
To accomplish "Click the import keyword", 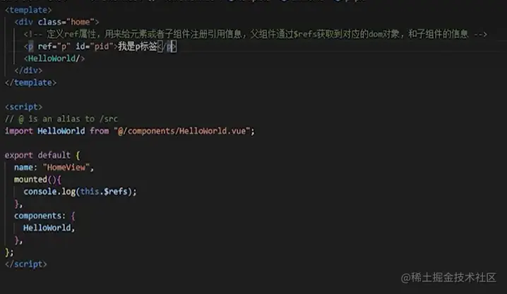I will tap(19, 131).
